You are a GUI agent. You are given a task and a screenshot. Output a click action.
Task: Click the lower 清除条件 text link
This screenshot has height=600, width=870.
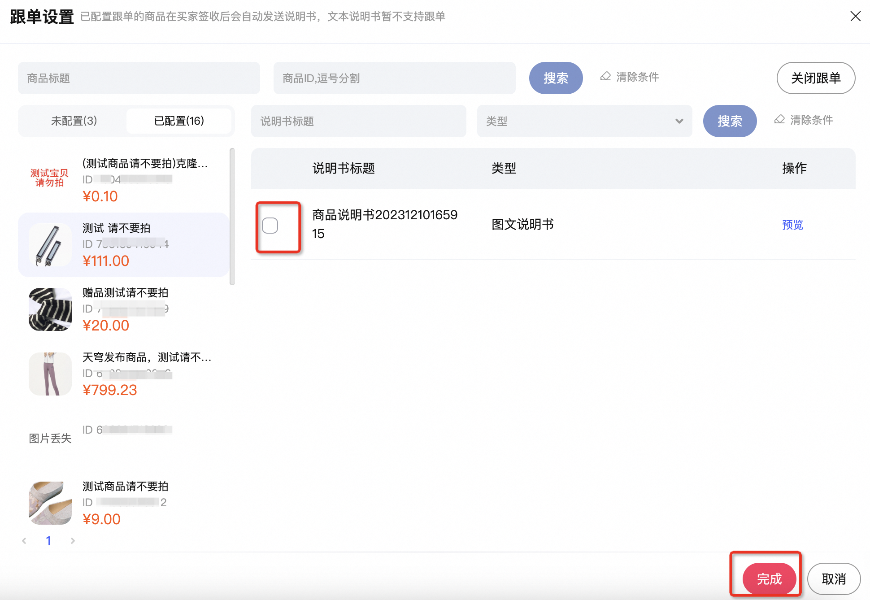811,120
